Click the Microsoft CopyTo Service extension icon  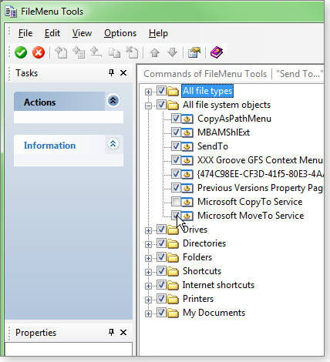[187, 202]
